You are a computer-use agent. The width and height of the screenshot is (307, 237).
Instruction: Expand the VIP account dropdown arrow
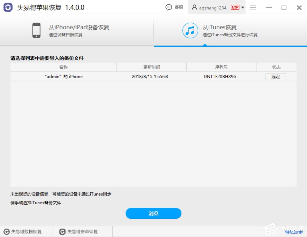(242, 7)
